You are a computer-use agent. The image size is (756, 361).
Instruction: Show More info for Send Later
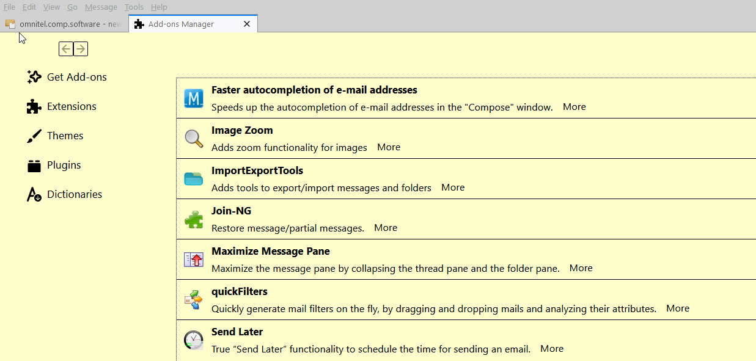pos(552,349)
